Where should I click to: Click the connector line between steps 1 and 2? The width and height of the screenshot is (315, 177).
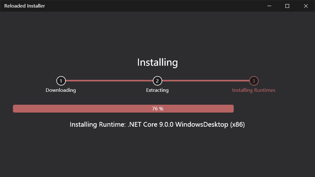pos(109,81)
